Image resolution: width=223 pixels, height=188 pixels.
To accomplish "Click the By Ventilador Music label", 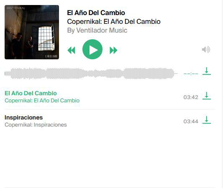I will 97,30.
